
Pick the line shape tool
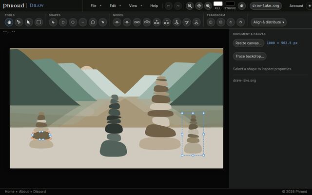pyautogui.click(x=83, y=22)
